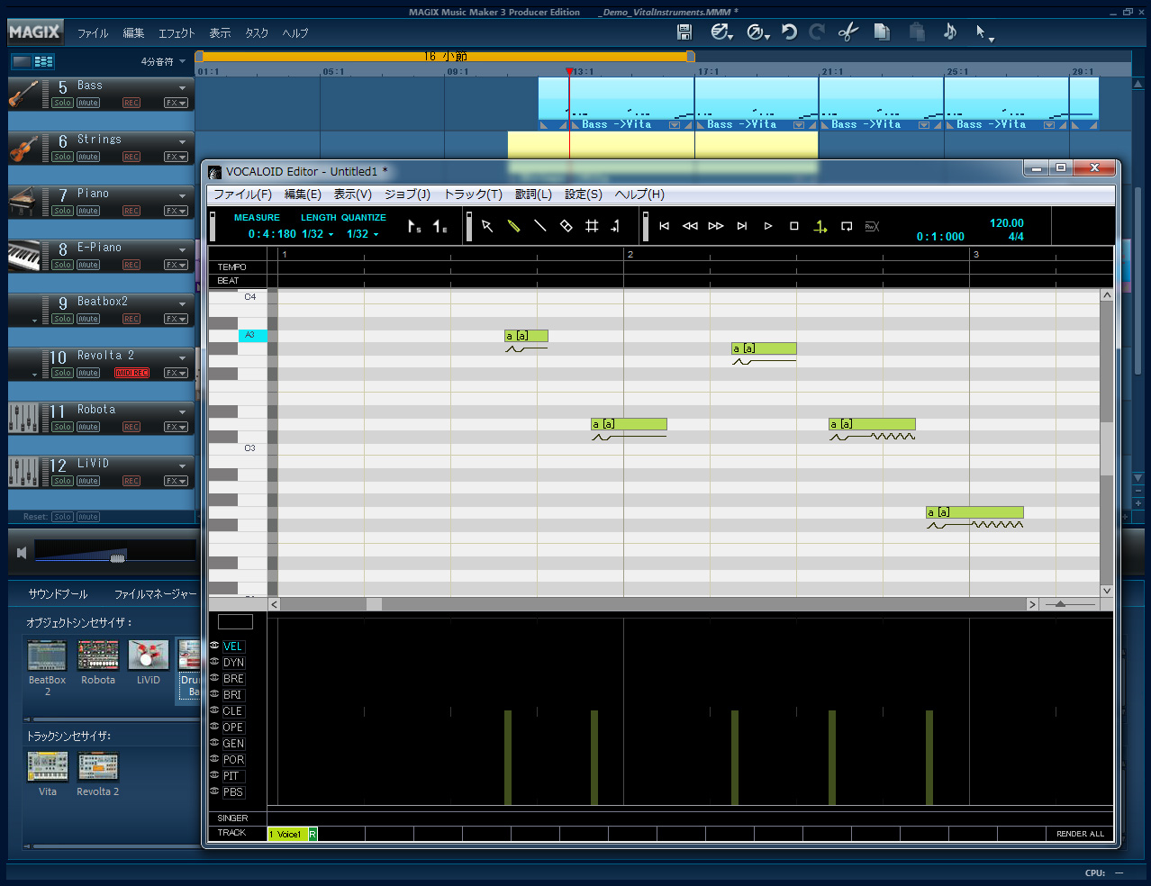
Task: Click the ReWire icon in VOCALOID toolbar
Action: 872,227
